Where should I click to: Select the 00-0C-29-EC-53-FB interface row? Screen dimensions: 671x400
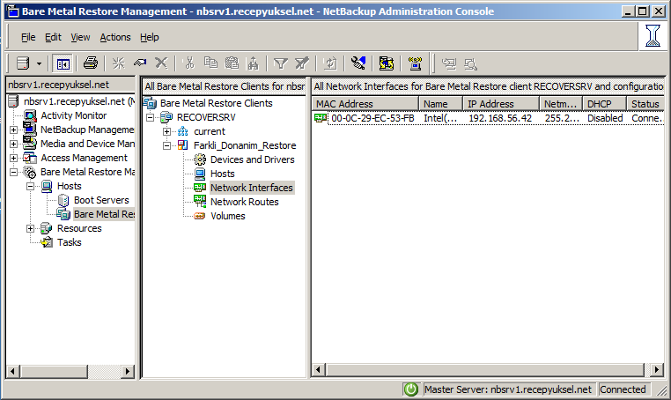pyautogui.click(x=488, y=118)
